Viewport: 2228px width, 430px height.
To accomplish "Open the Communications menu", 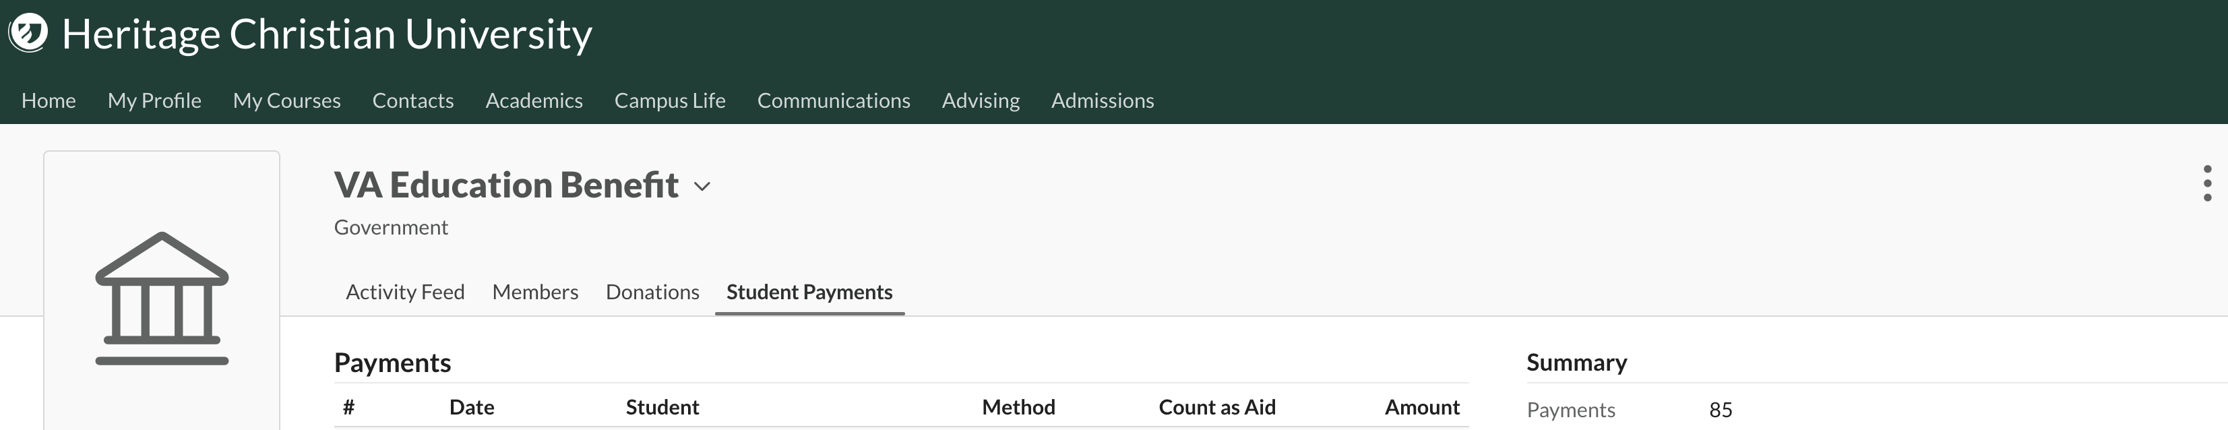I will (834, 100).
